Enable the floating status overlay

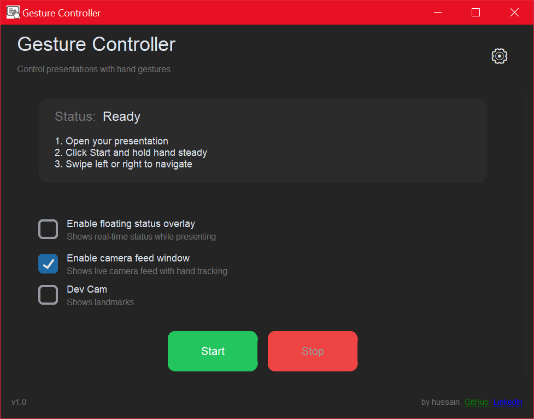click(48, 229)
